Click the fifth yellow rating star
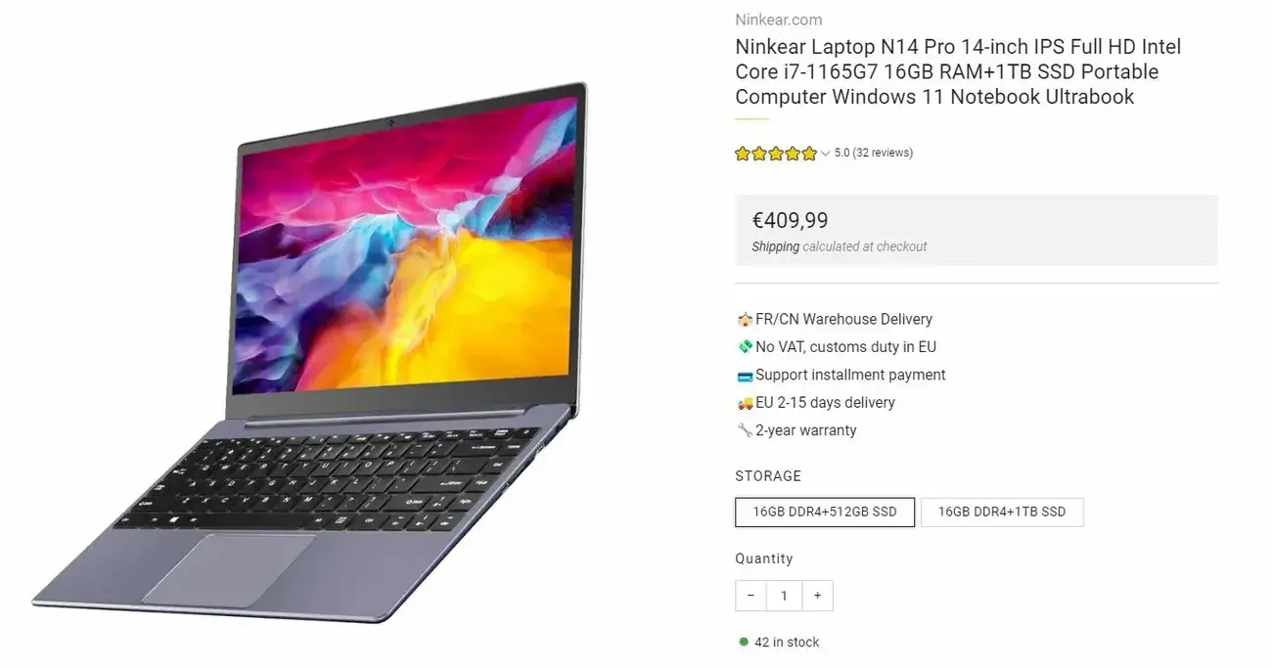The image size is (1272, 668). point(809,154)
